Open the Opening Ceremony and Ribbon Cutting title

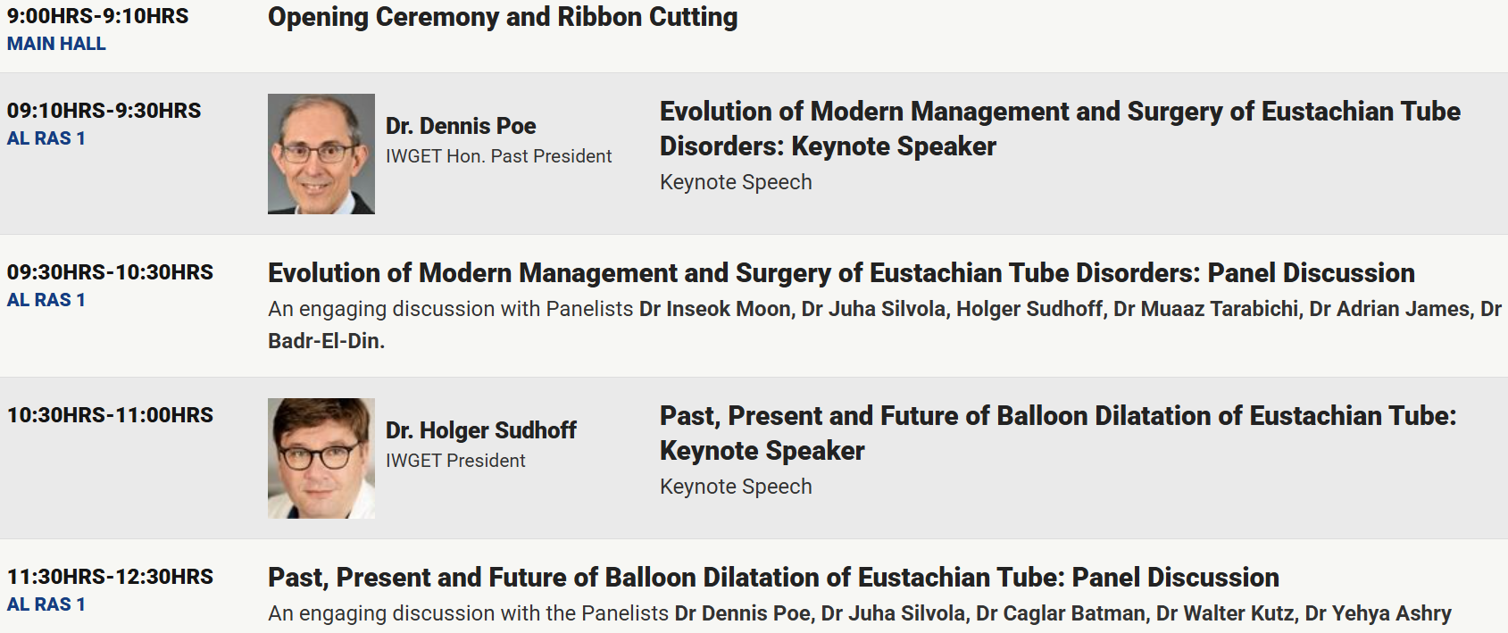click(x=503, y=17)
